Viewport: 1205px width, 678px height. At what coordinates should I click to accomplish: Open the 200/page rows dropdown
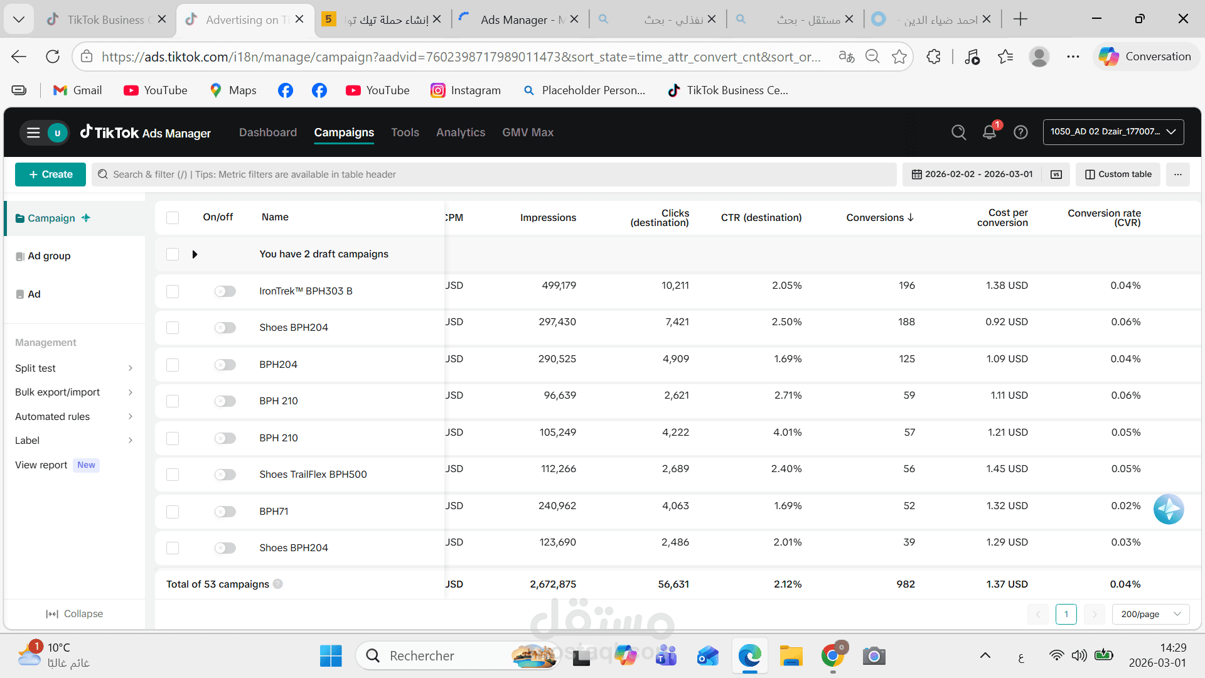point(1150,614)
